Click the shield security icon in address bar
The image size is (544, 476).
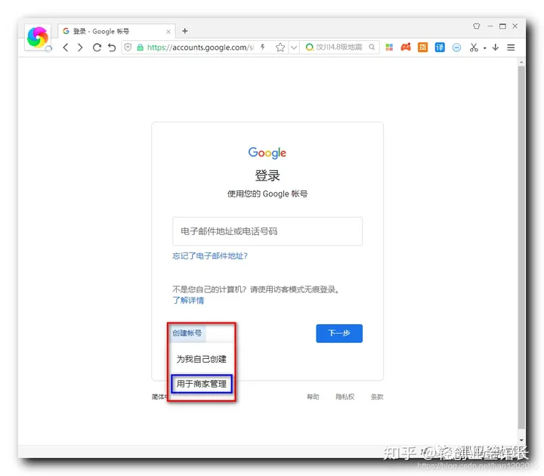[x=128, y=47]
